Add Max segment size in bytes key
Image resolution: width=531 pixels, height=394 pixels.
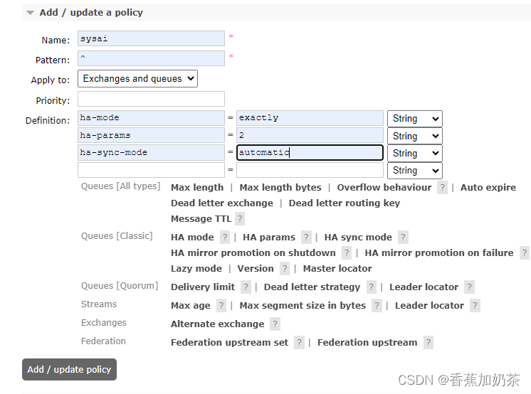[303, 306]
